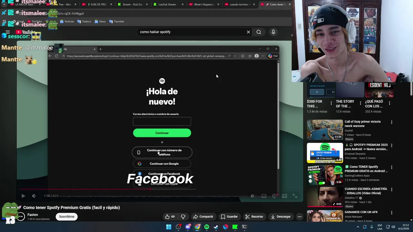
Task: Mute the video with the volume icon
Action: coord(34,196)
